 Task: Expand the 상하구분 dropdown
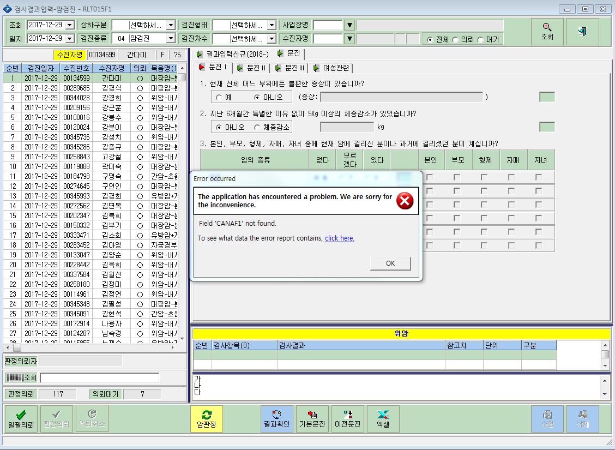(171, 25)
